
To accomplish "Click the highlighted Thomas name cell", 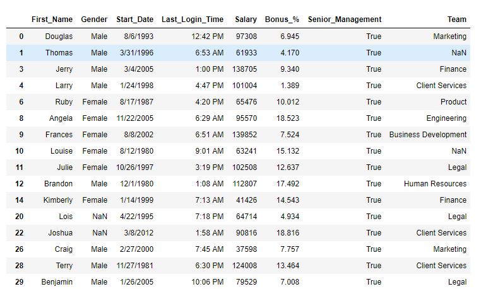I will pos(59,53).
